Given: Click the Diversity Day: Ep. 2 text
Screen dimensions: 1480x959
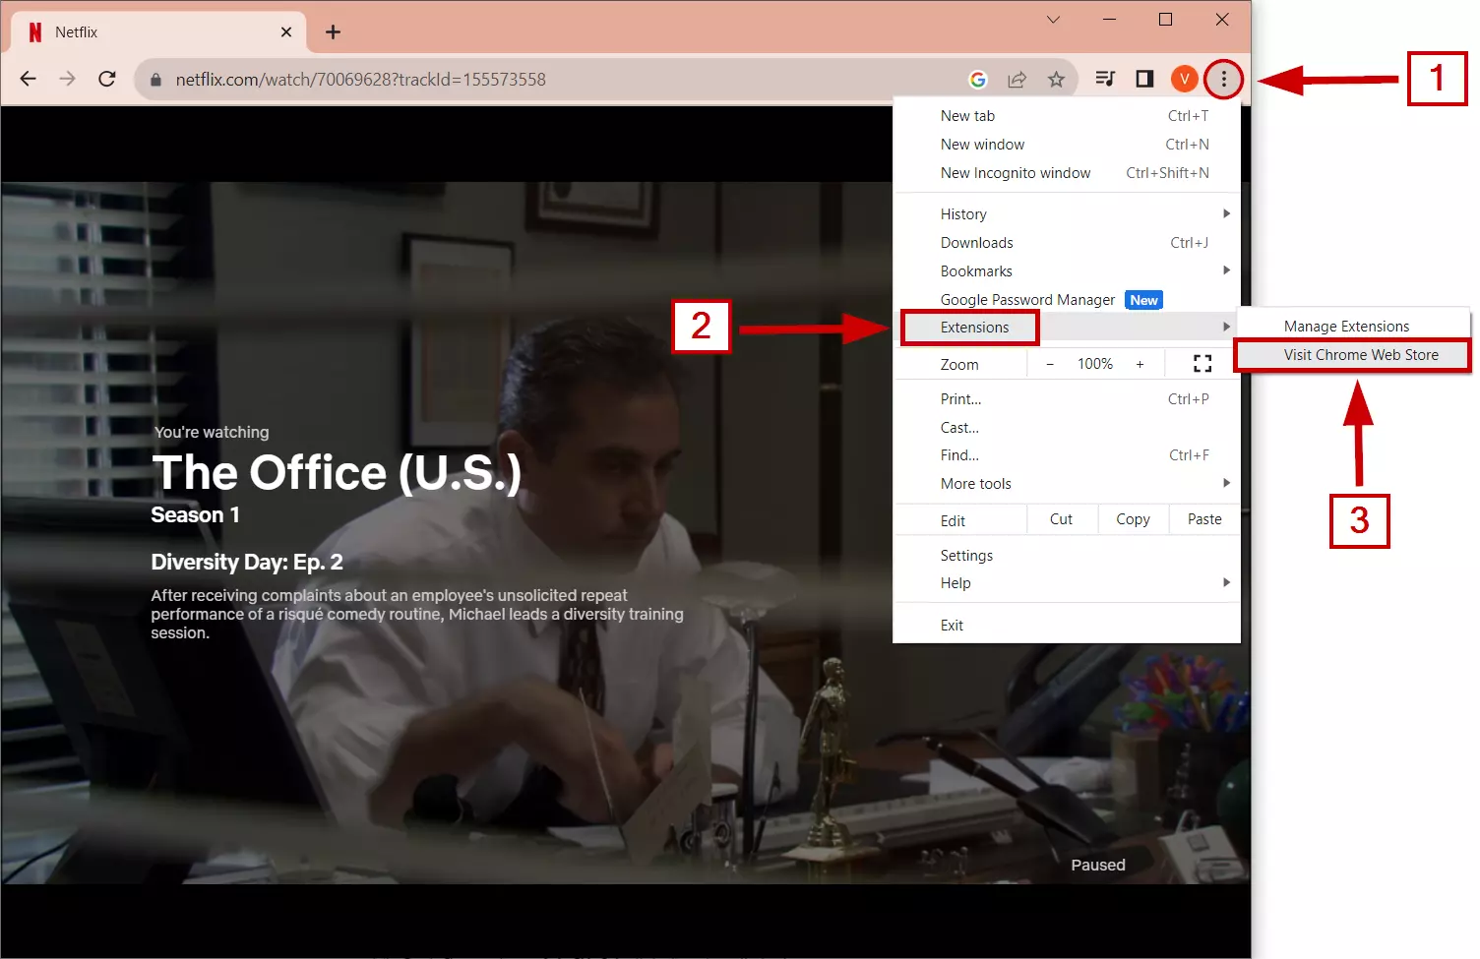Looking at the screenshot, I should tap(247, 563).
